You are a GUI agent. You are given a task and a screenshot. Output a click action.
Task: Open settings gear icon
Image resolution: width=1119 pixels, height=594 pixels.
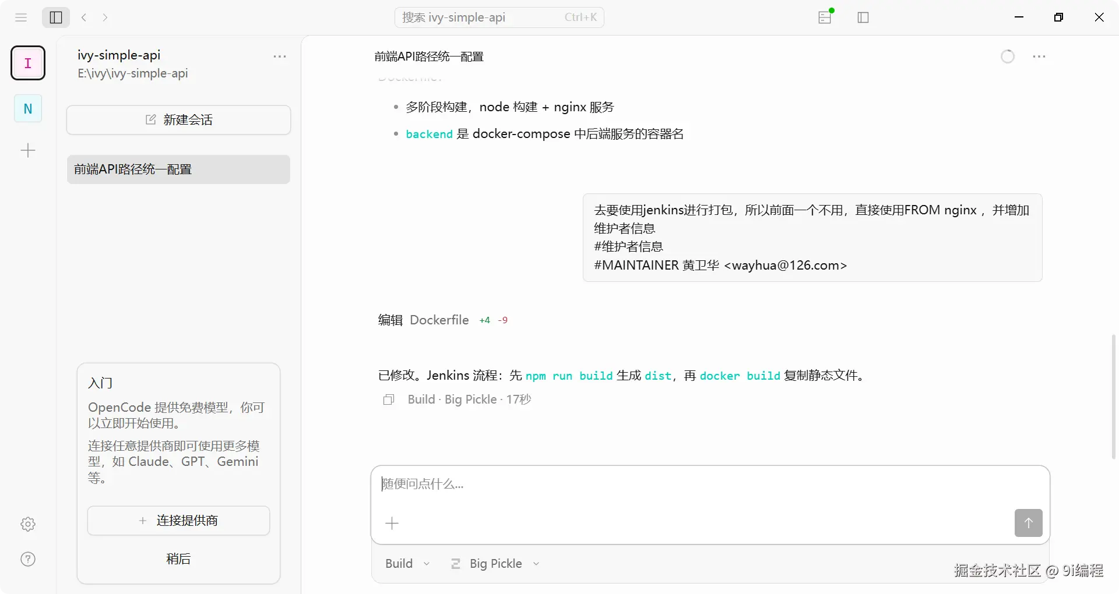pyautogui.click(x=28, y=524)
